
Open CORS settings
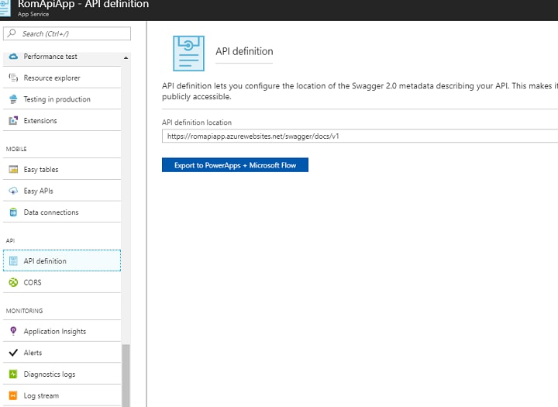coord(62,282)
